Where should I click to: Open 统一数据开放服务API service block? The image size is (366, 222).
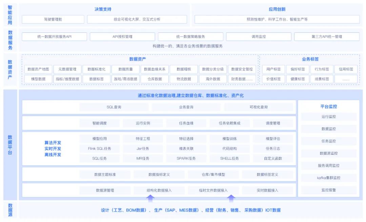[x=54, y=36]
